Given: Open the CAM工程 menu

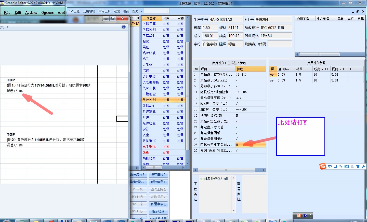Looking at the screenshot, I should pos(74,11).
